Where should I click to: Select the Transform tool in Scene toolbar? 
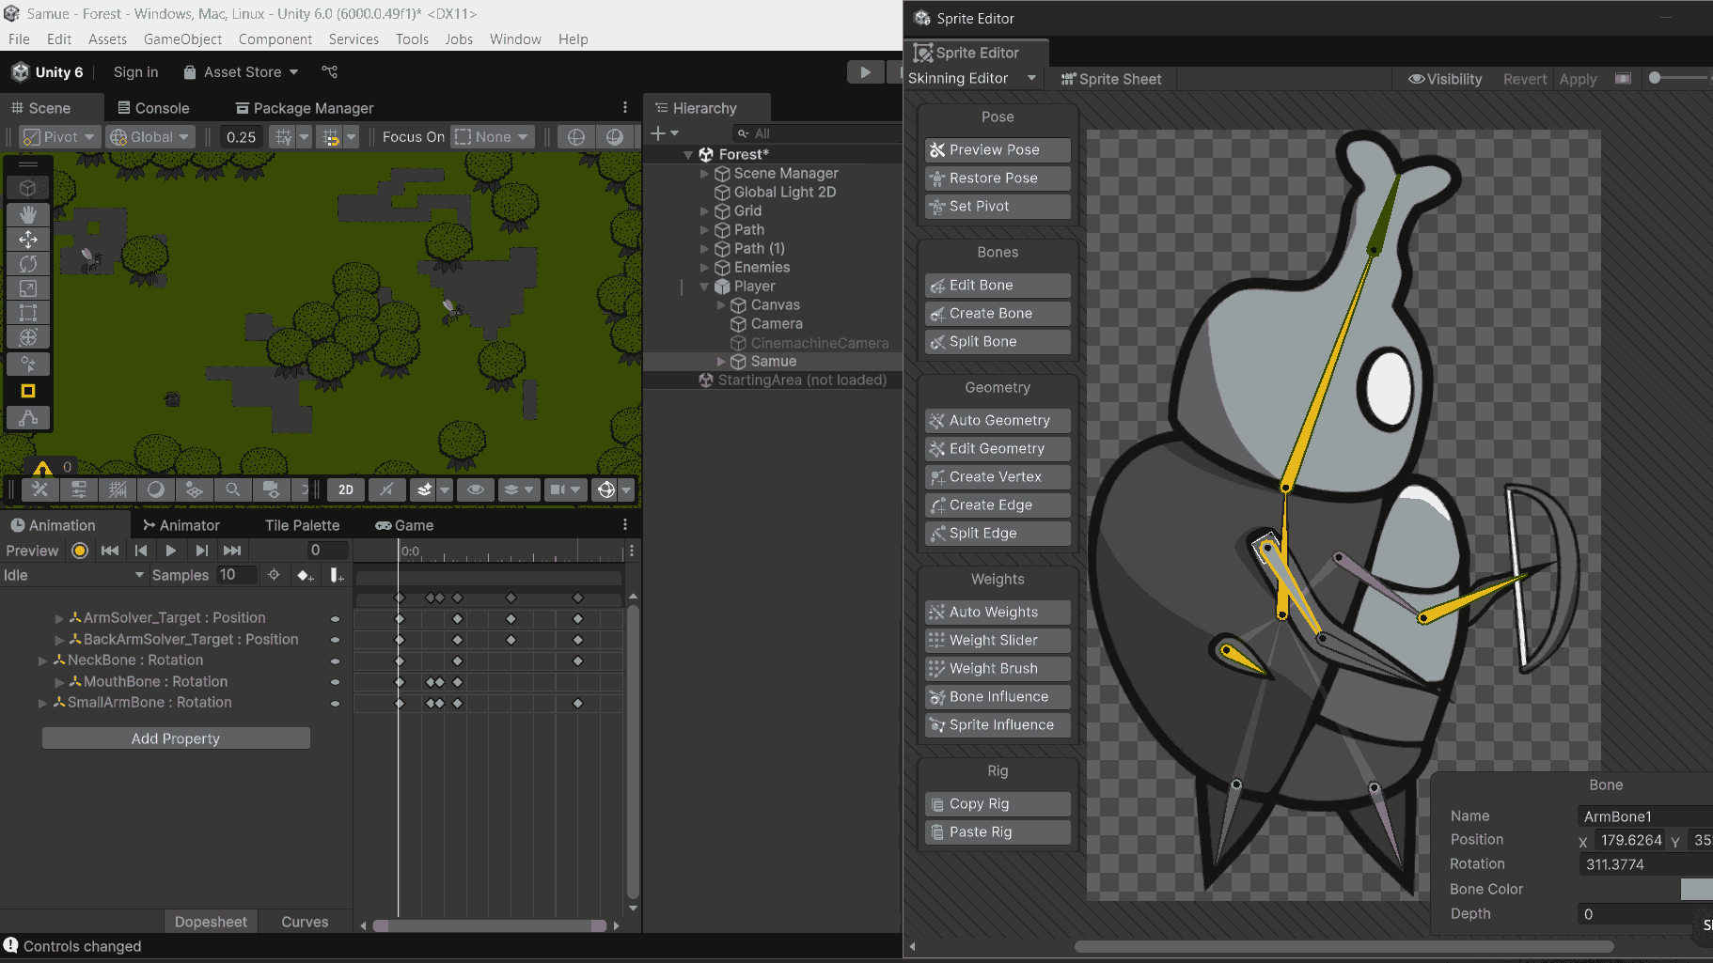(28, 337)
